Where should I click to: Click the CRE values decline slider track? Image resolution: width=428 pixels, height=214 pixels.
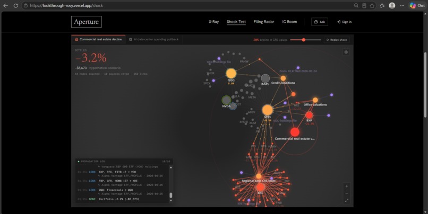tap(306, 40)
